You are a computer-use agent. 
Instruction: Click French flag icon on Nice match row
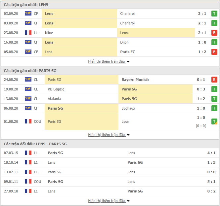pos(28,33)
